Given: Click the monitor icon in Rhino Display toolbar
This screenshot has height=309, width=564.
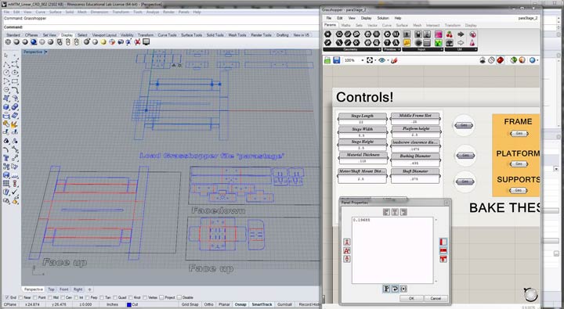Looking at the screenshot, I should pos(146,42).
